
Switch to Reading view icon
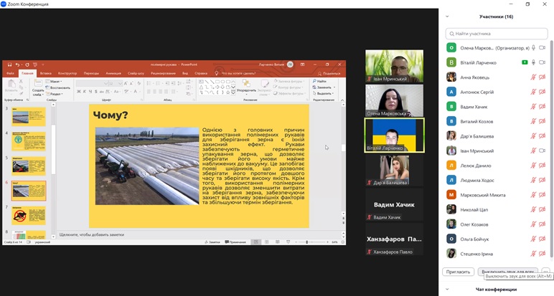point(277,242)
